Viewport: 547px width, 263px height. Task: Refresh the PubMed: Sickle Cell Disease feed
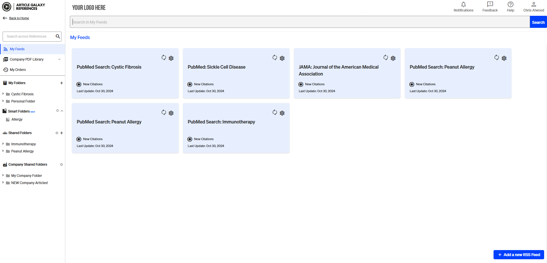[x=275, y=58]
